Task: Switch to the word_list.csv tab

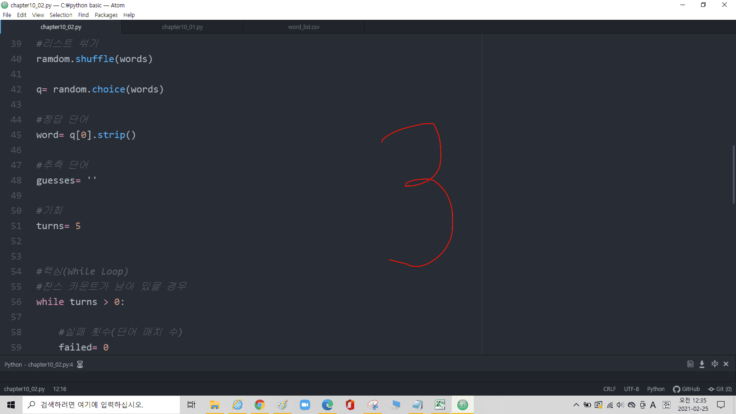Action: pyautogui.click(x=304, y=27)
